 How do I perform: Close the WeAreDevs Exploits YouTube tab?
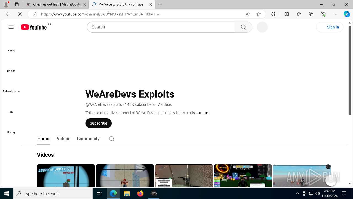[x=151, y=4]
